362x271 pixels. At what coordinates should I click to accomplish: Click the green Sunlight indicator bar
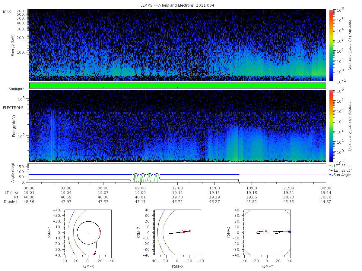pyautogui.click(x=177, y=86)
